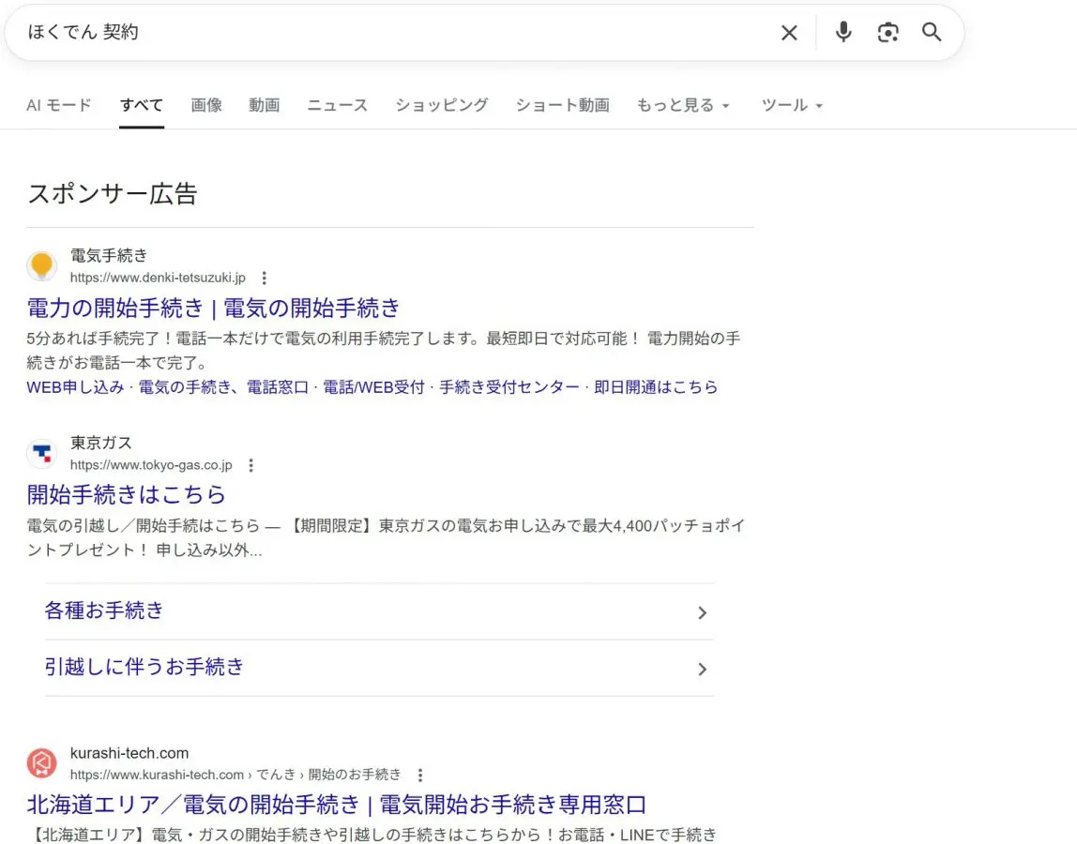The width and height of the screenshot is (1077, 844).
Task: Click the 東京ガス logo icon
Action: pos(41,453)
